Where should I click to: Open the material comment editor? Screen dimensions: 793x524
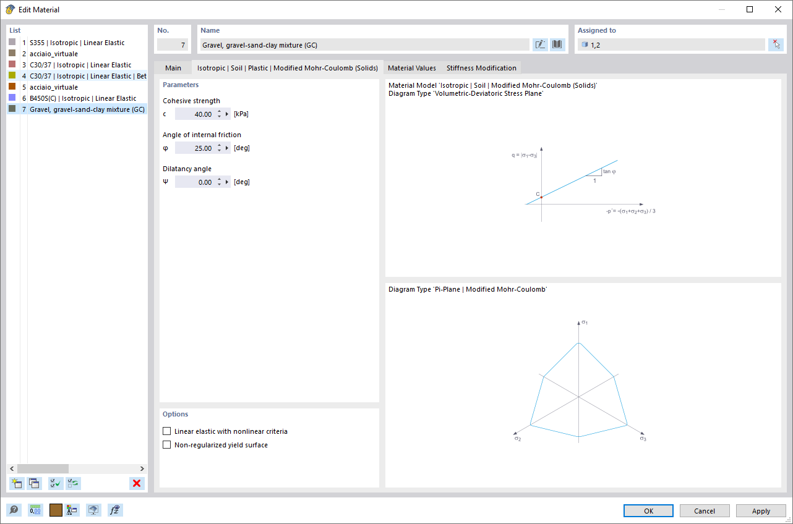point(539,44)
